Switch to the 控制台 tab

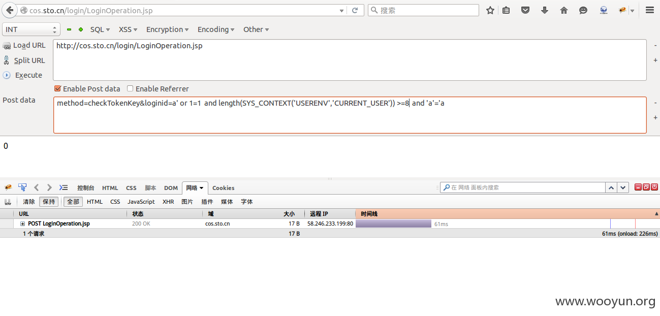pyautogui.click(x=86, y=188)
